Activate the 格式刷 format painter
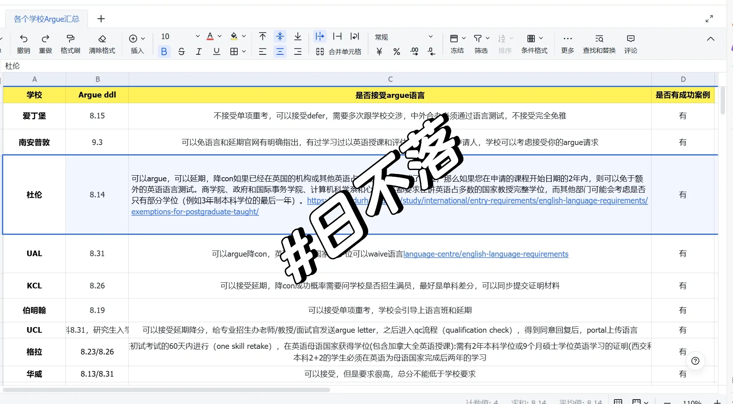 click(x=70, y=44)
